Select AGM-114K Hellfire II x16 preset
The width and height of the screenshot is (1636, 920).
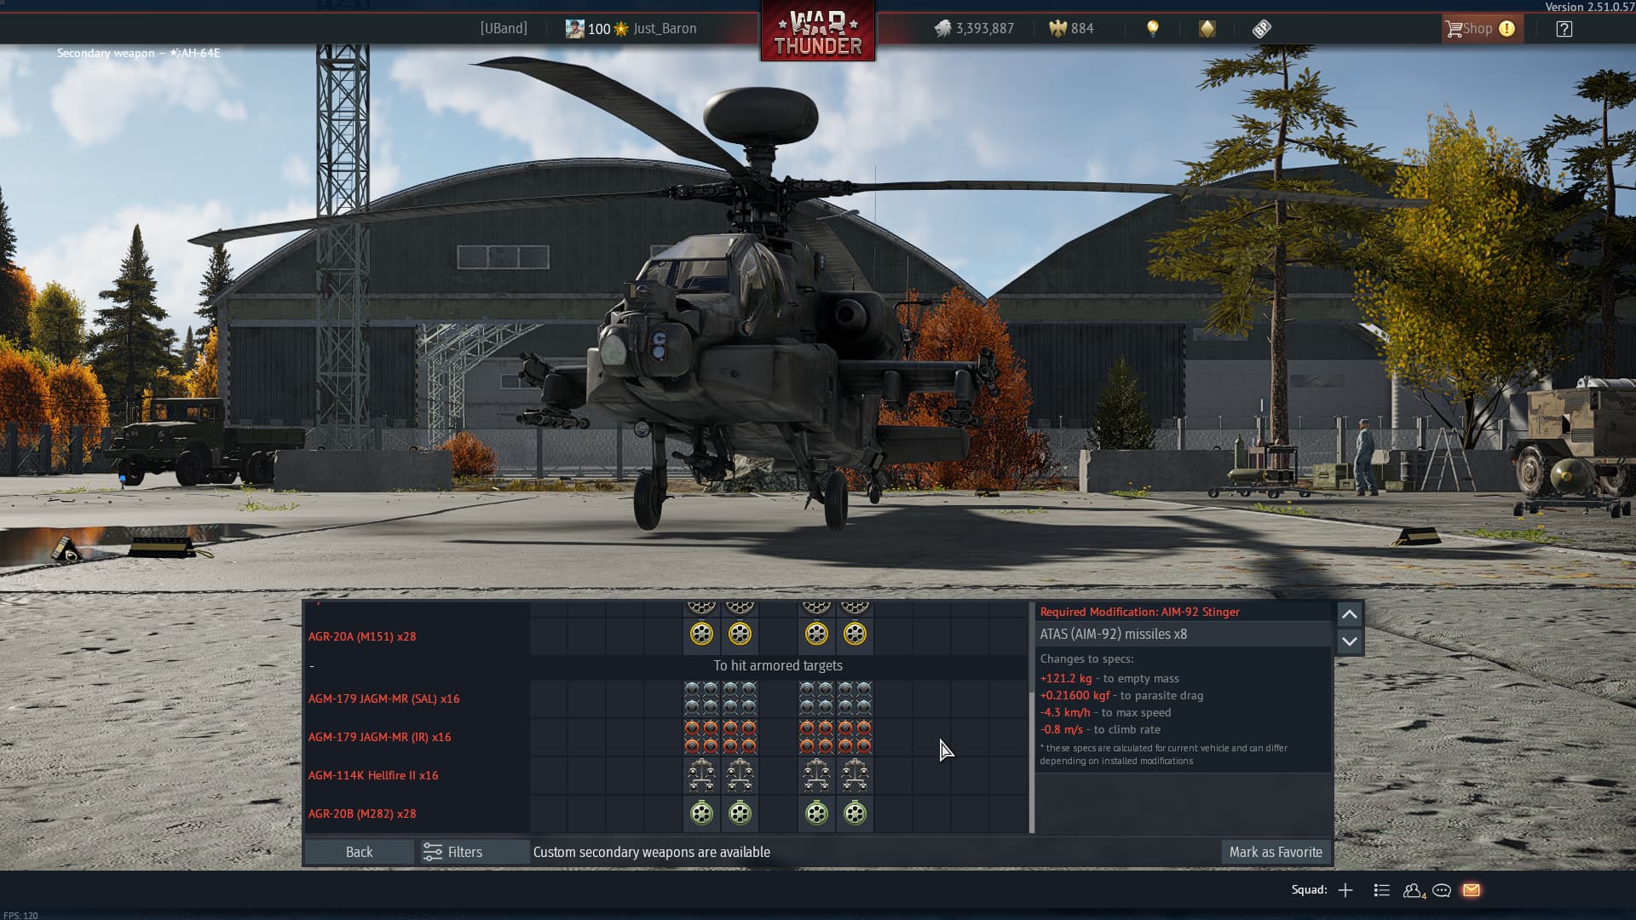coord(373,775)
